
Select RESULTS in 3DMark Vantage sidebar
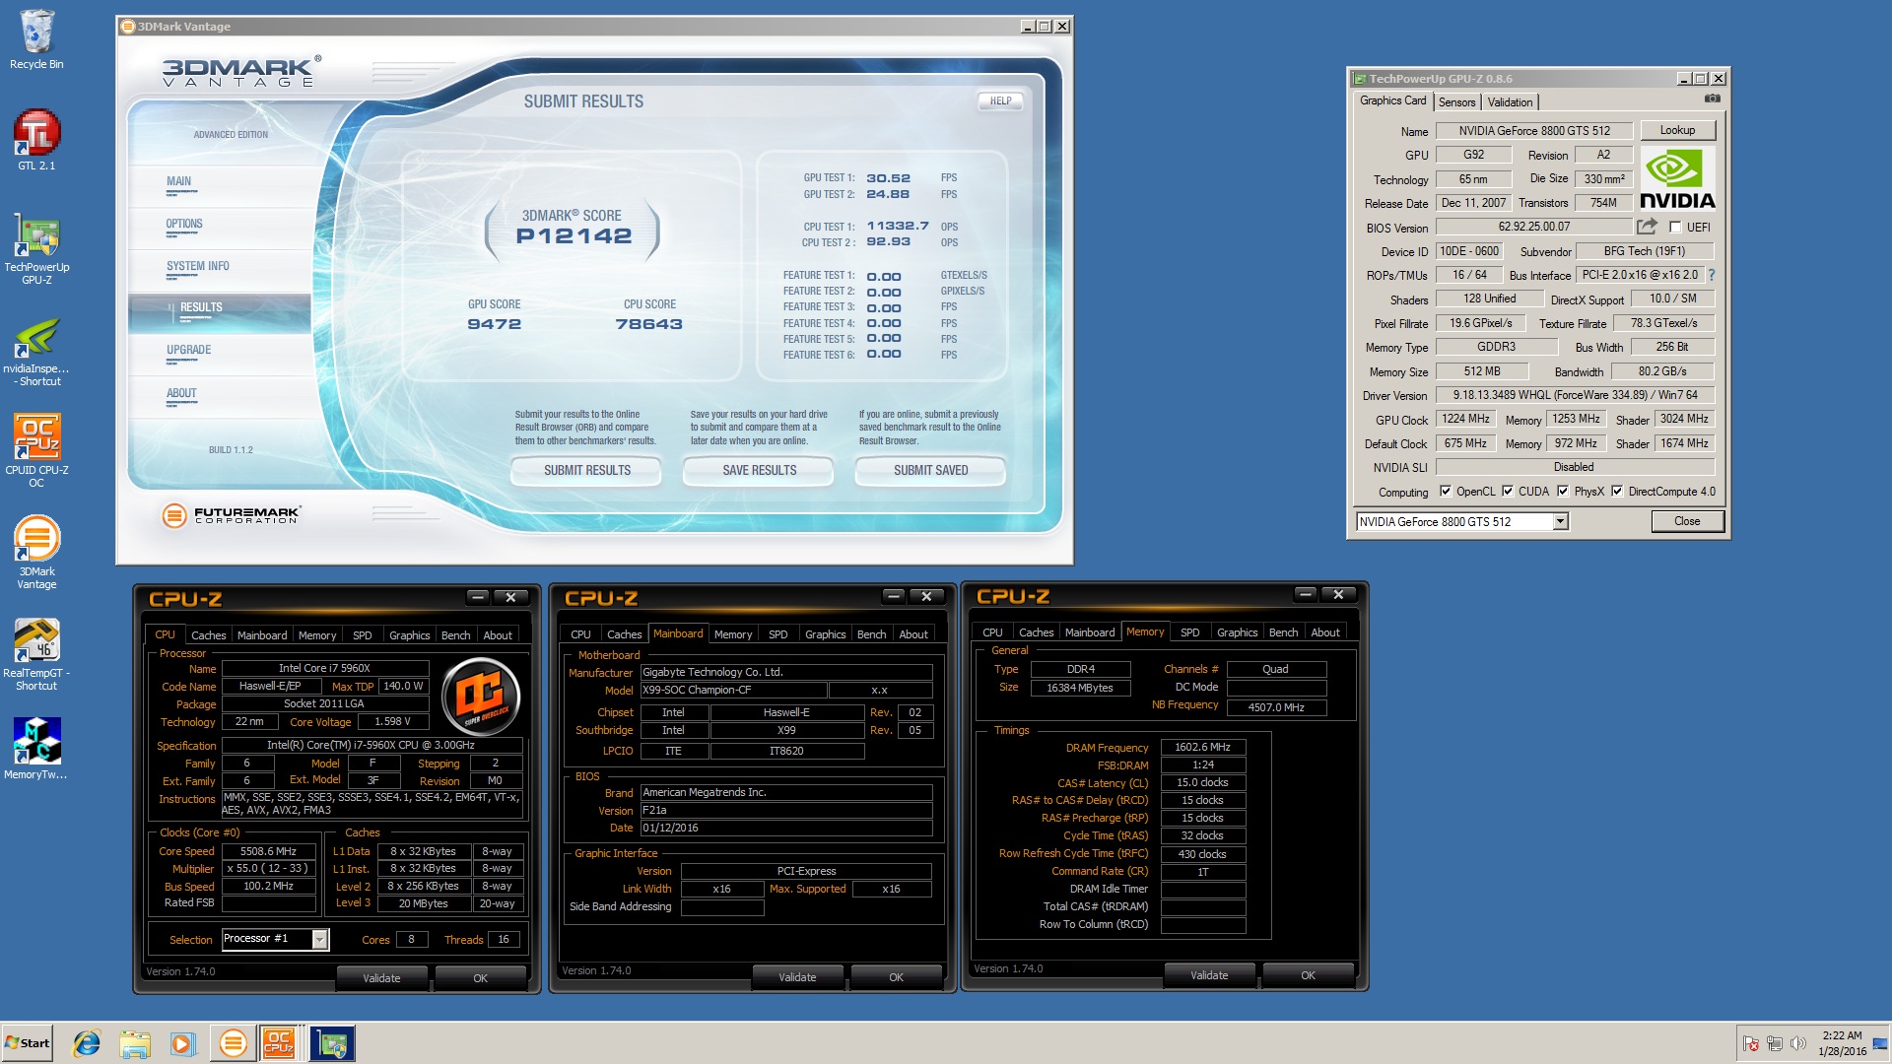pos(201,308)
